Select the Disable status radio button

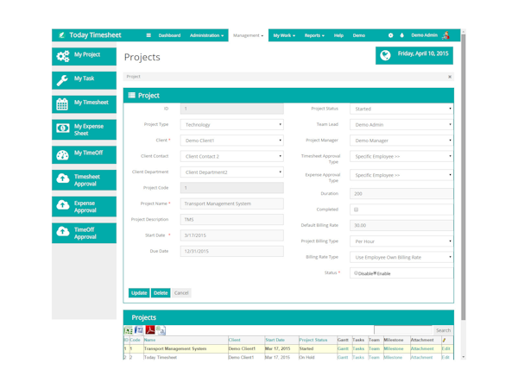356,273
